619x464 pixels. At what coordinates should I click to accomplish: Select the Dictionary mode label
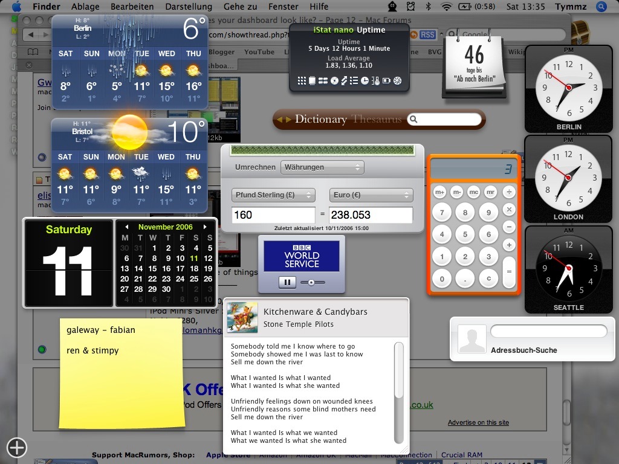321,119
